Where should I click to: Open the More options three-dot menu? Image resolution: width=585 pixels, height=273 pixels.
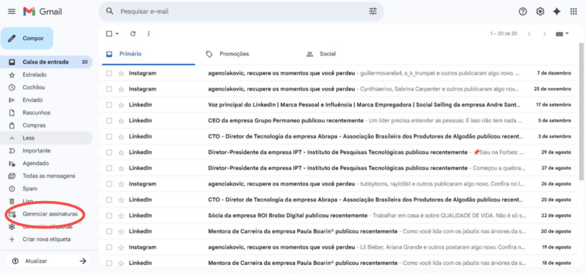pyautogui.click(x=149, y=34)
